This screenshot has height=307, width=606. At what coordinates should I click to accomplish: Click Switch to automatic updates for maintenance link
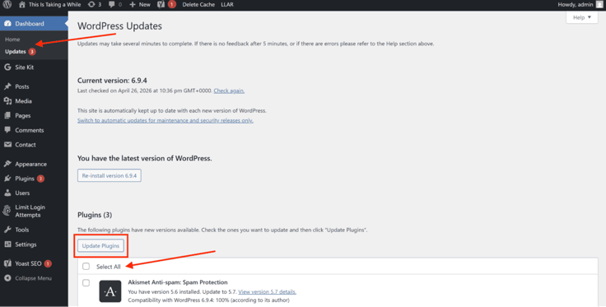165,120
